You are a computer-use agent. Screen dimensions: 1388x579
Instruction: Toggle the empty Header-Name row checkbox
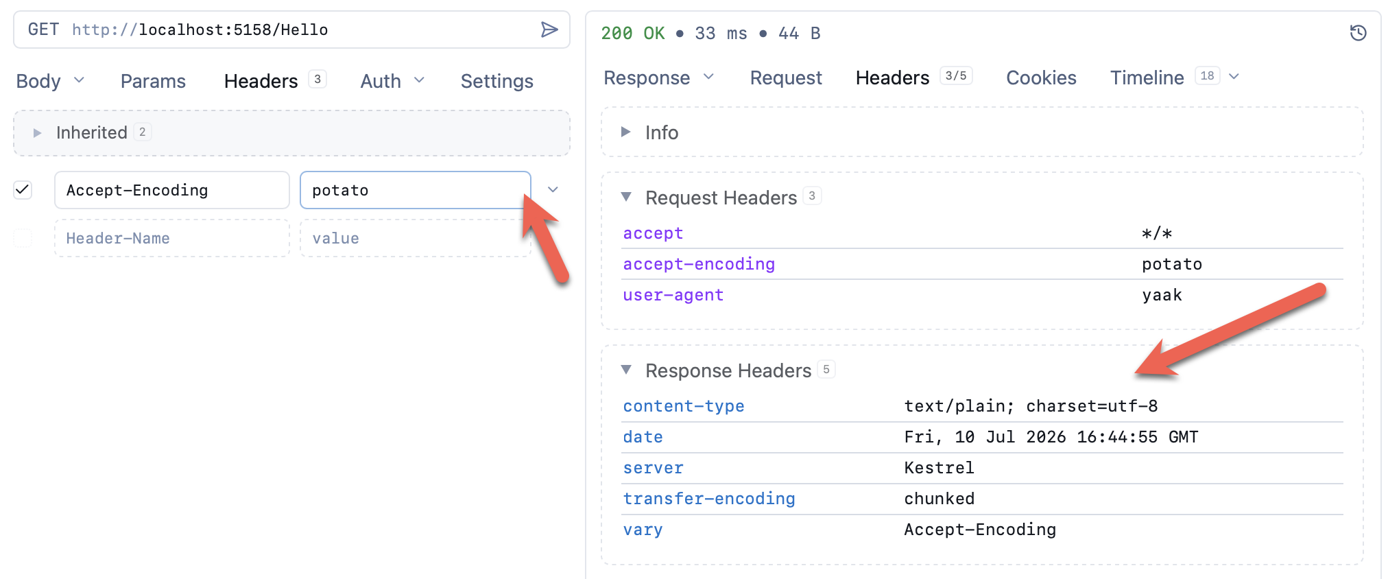[x=23, y=238]
